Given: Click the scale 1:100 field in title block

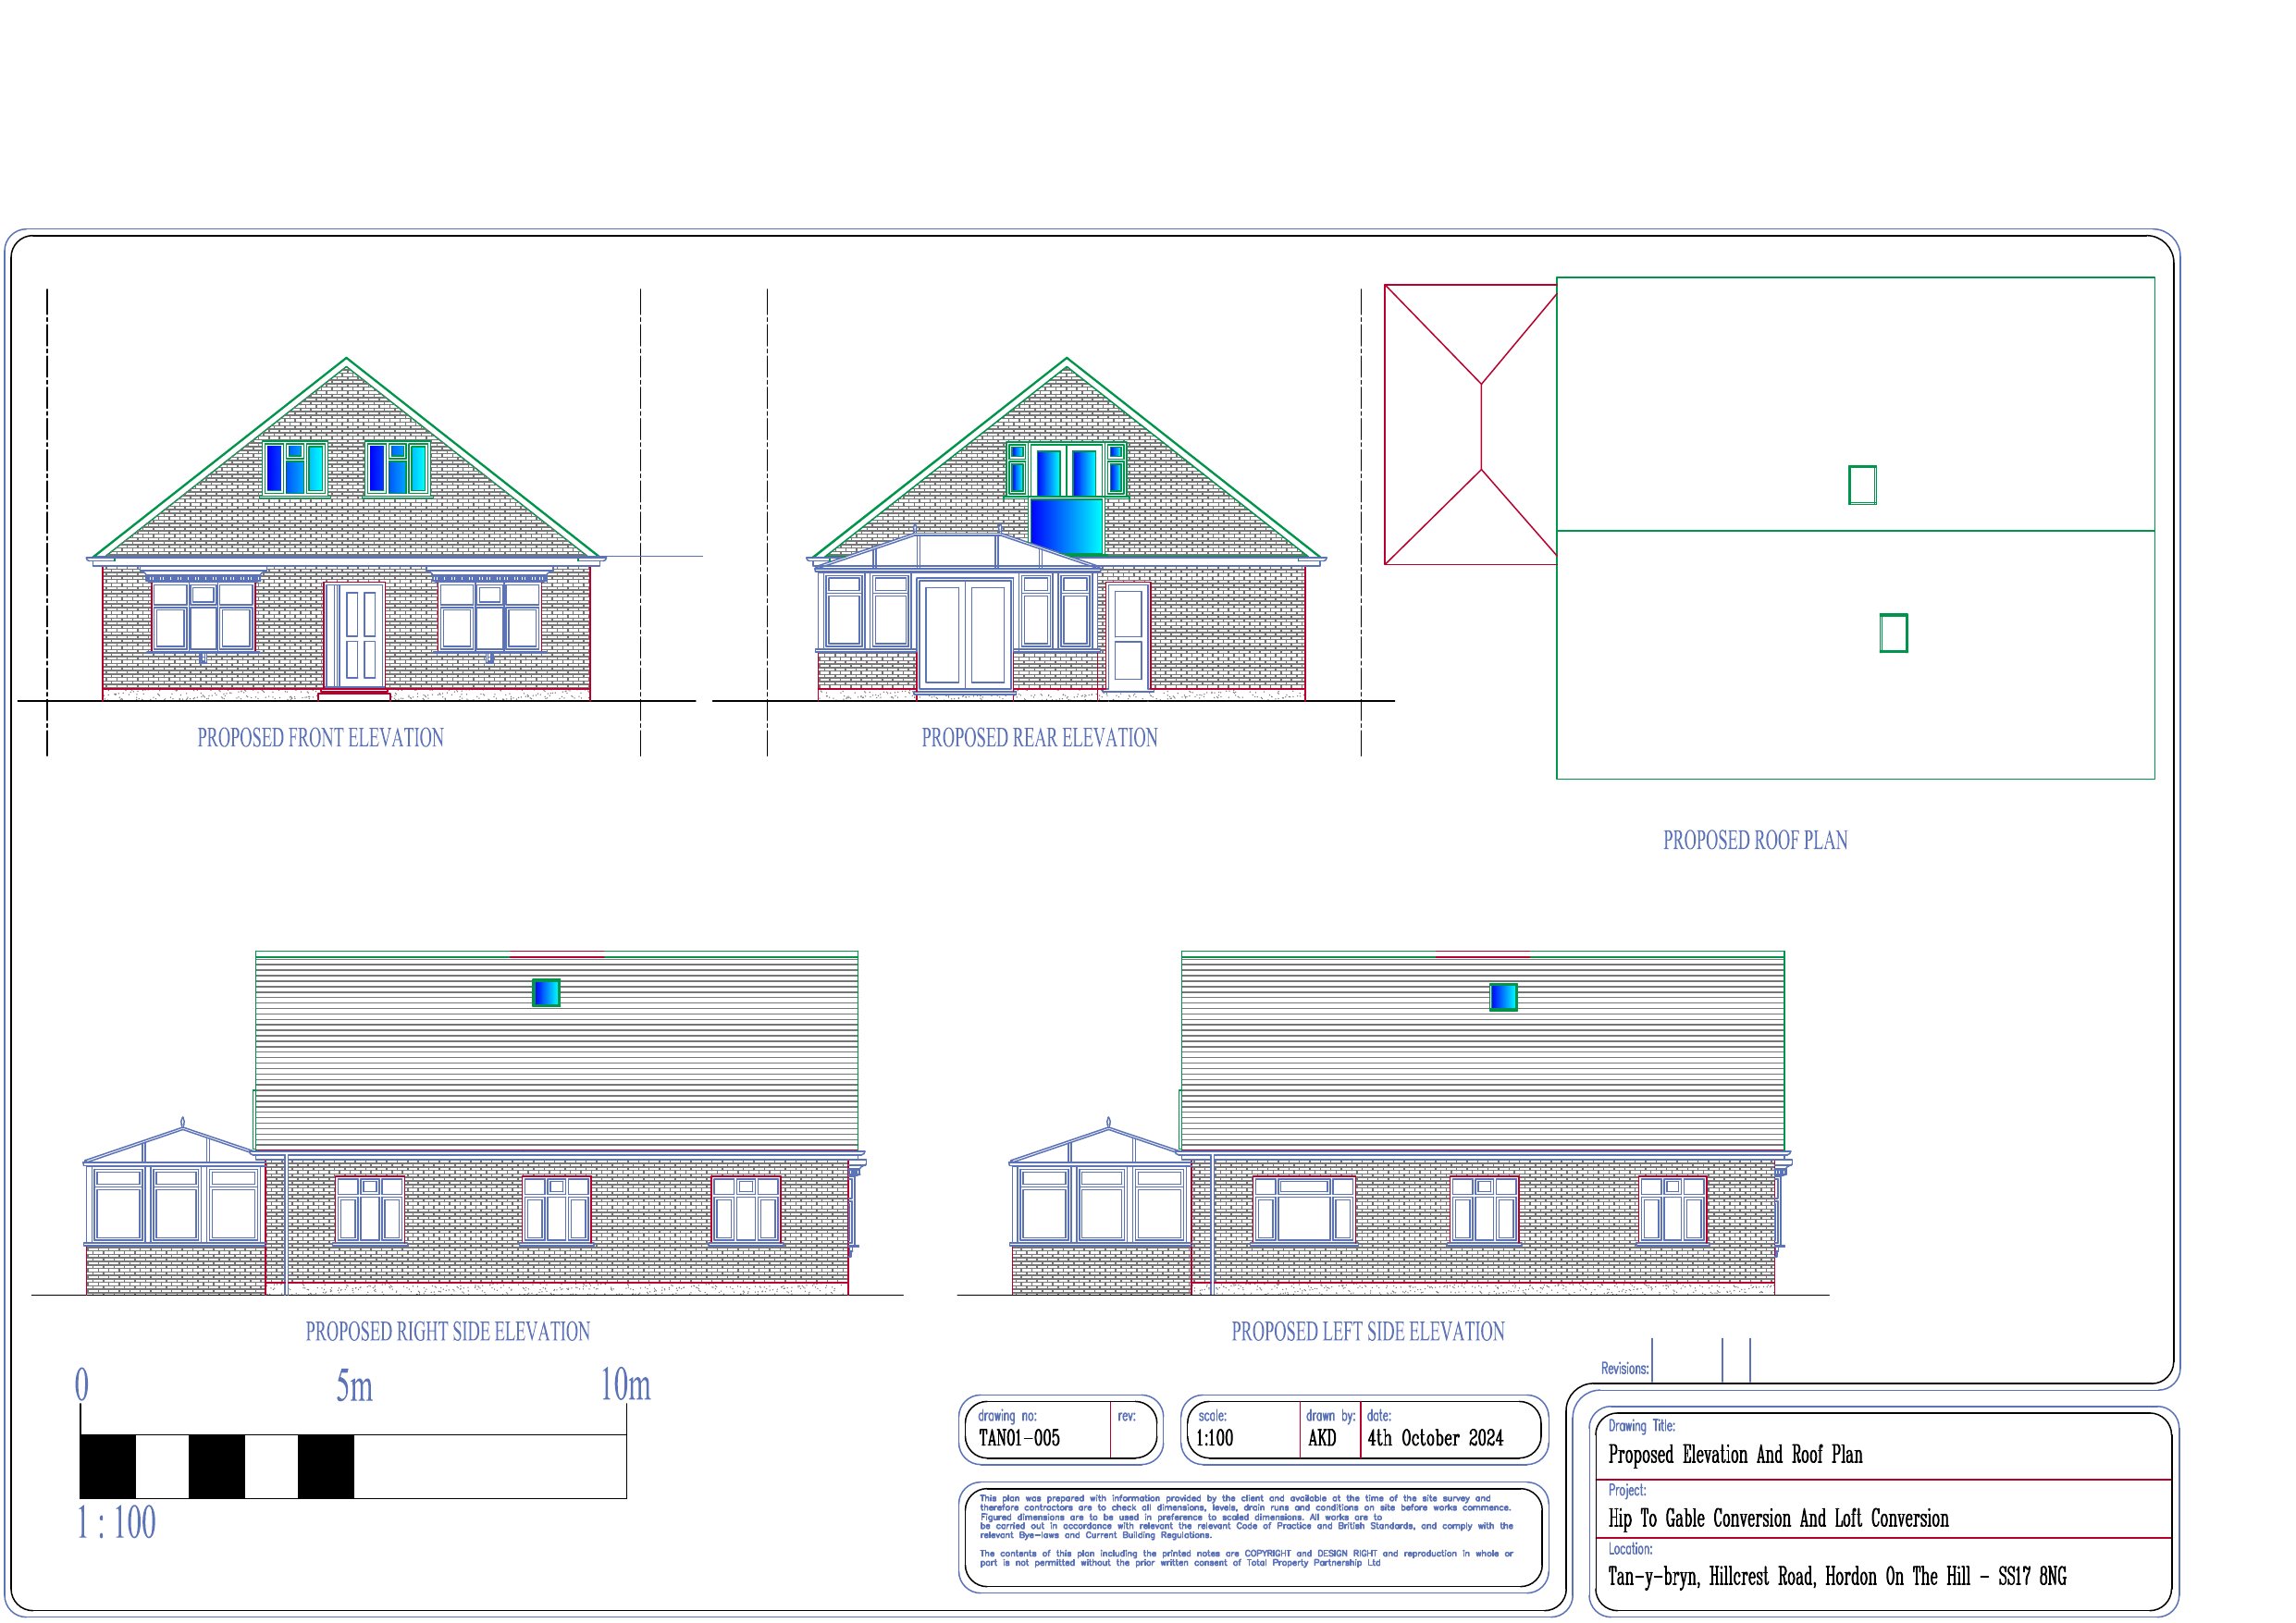Looking at the screenshot, I should pos(1215,1438).
